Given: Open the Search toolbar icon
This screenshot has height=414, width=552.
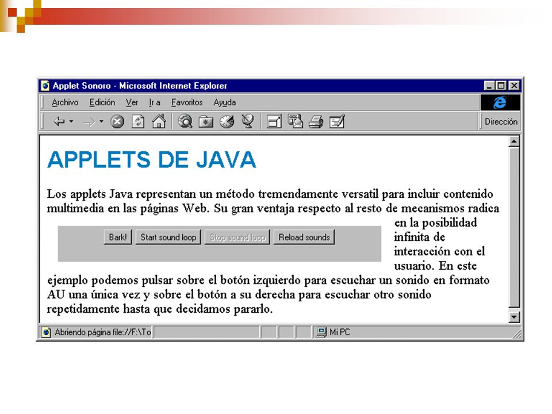Looking at the screenshot, I should tap(185, 121).
